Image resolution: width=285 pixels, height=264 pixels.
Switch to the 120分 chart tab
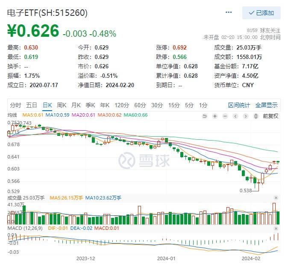[x=122, y=105]
